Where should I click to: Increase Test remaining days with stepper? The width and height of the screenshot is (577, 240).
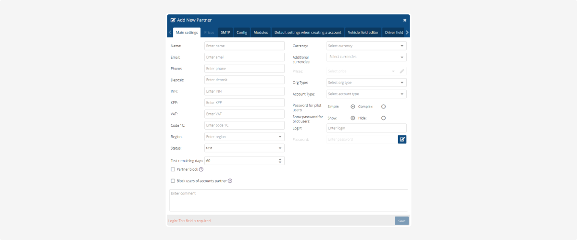tap(280, 159)
